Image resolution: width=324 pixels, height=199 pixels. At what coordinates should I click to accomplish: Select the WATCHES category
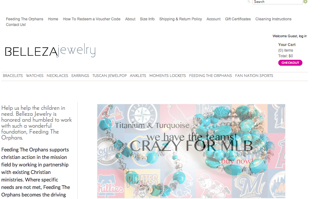[34, 76]
